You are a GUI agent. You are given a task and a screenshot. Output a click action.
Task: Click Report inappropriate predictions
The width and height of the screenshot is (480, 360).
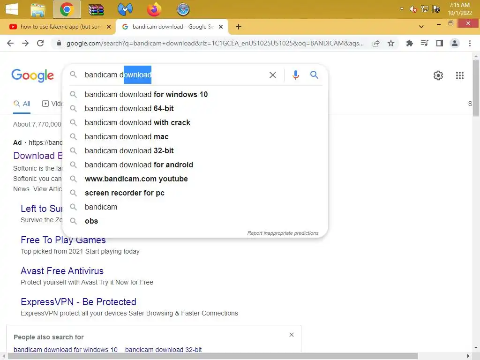coord(283,233)
